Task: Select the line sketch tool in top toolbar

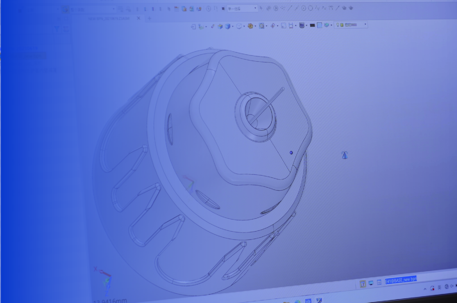Action: [x=290, y=8]
